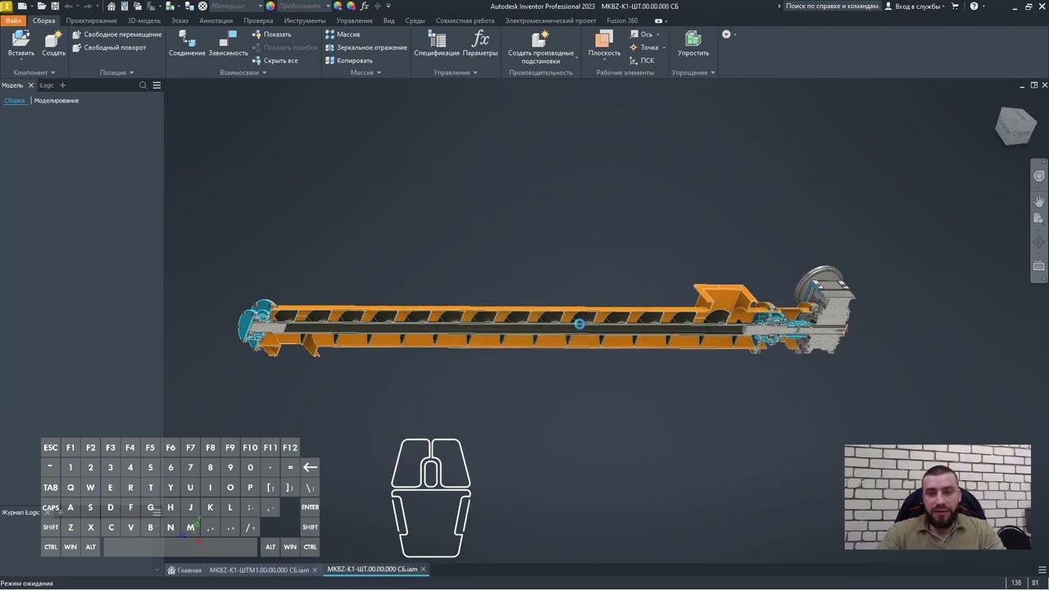This screenshot has width=1049, height=590.
Task: Open the Fusion 360 ribbon tab
Action: coord(622,20)
